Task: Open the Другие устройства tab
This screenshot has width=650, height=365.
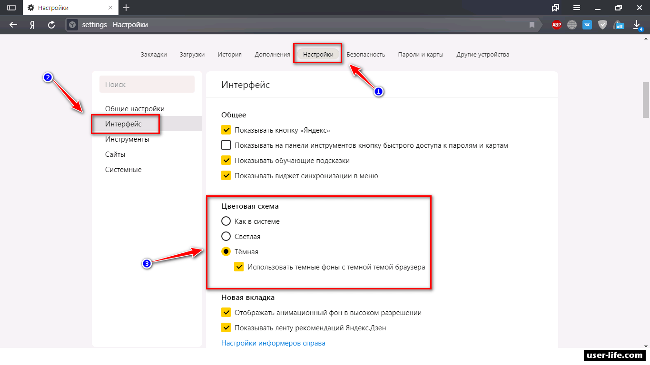Action: click(483, 54)
